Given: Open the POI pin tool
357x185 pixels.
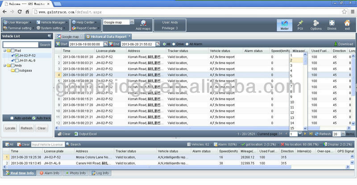Looking at the screenshot, I should (x=300, y=25).
